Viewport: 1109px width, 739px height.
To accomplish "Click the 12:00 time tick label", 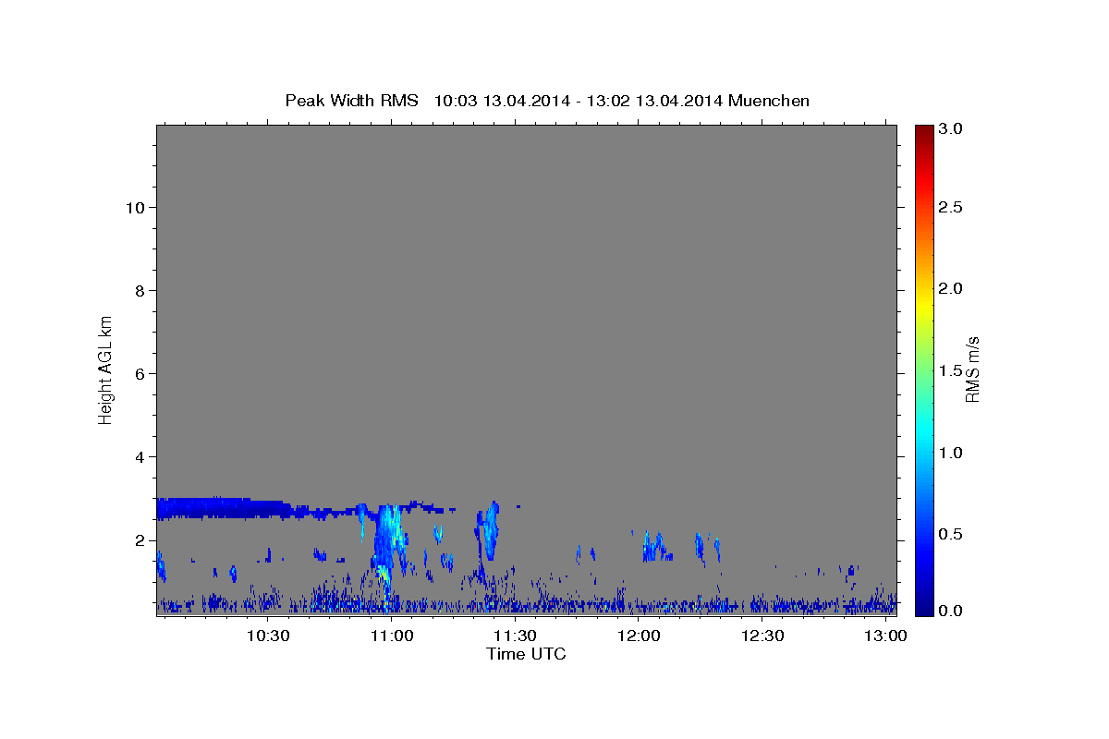I will point(639,636).
